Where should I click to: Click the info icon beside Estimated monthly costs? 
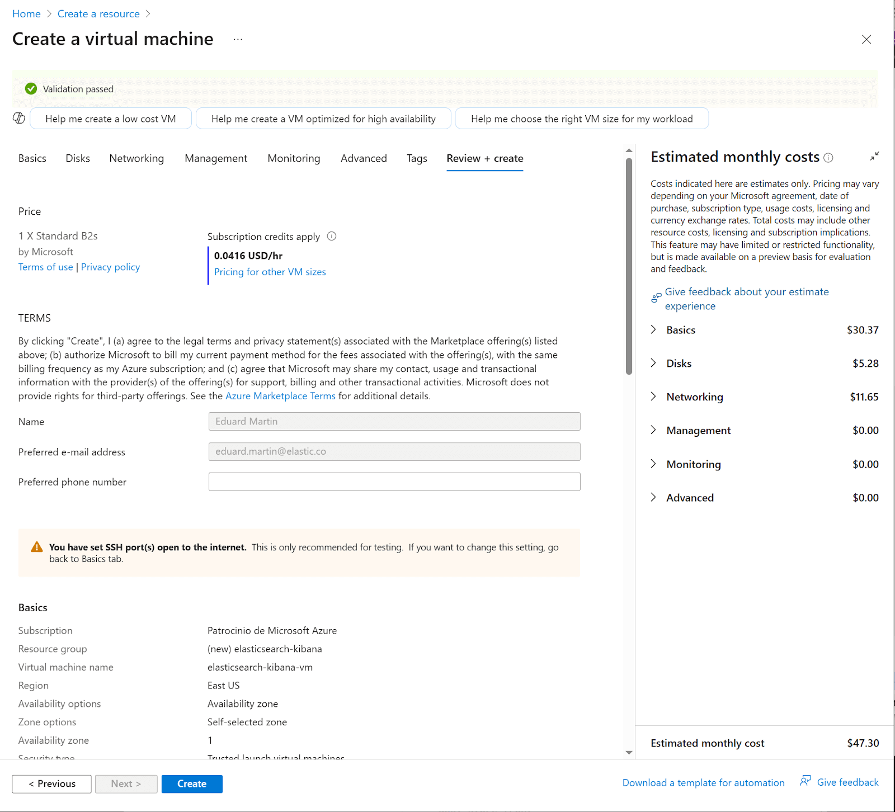[828, 157]
